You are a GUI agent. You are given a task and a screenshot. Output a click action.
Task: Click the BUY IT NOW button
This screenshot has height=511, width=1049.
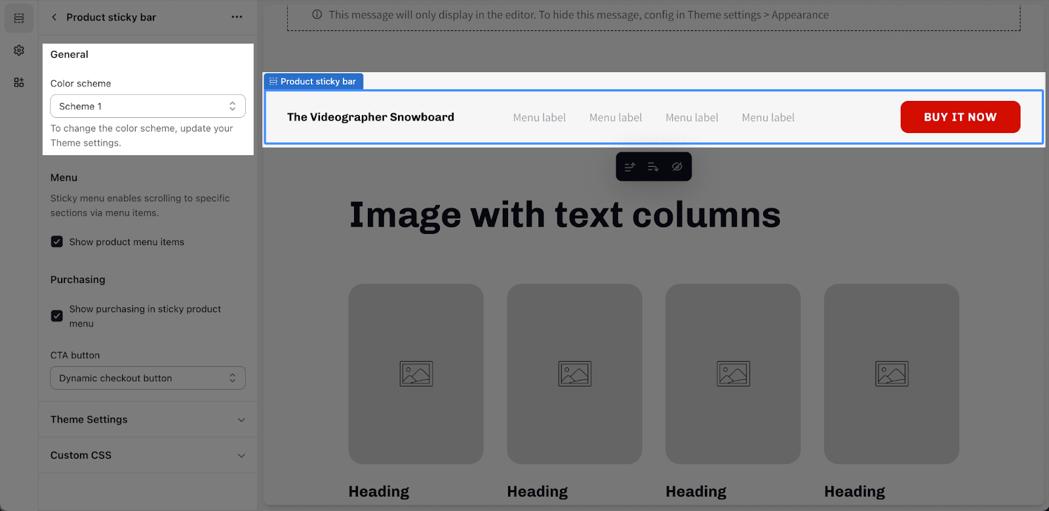click(x=960, y=117)
